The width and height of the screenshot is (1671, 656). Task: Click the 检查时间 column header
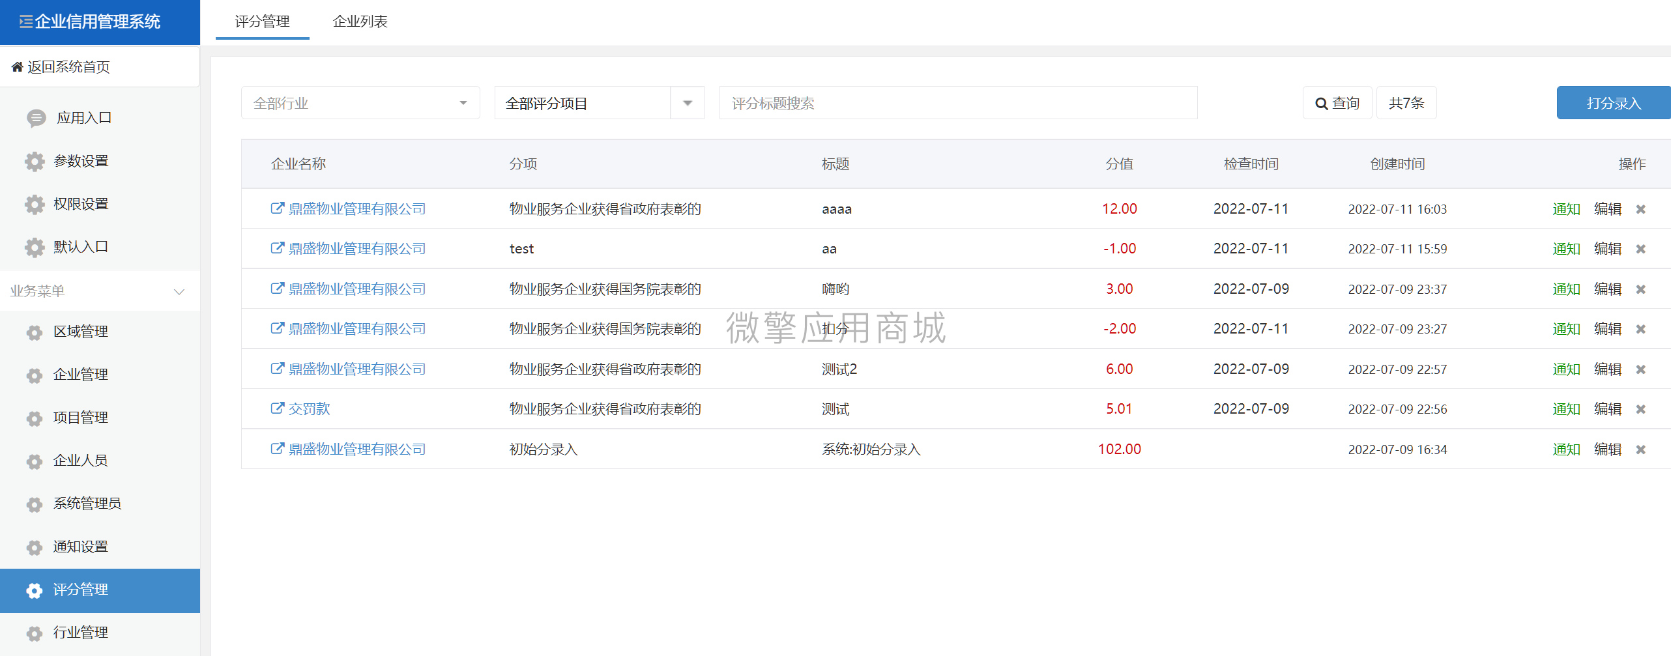pos(1251,164)
